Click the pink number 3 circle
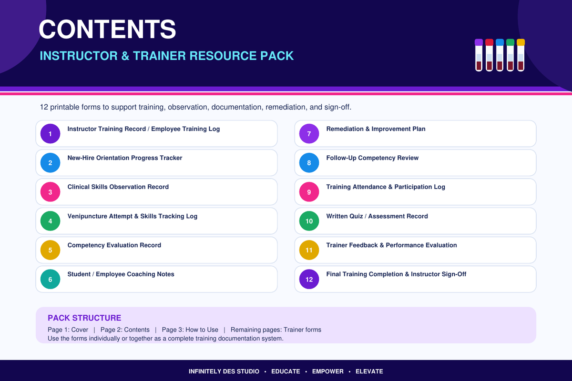The image size is (572, 381). click(50, 192)
